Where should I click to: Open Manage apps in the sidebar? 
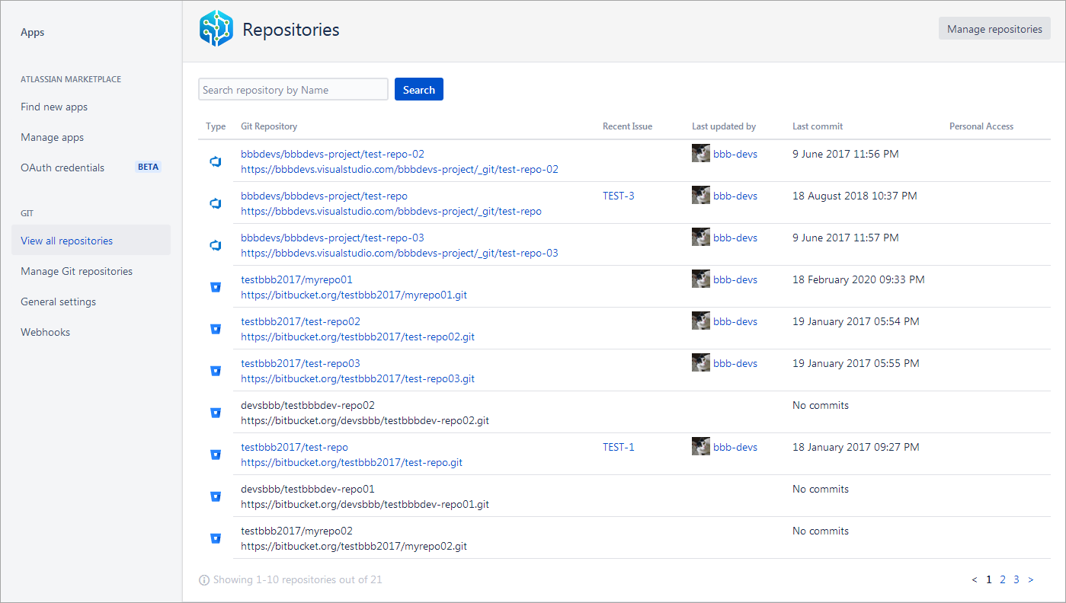tap(53, 137)
